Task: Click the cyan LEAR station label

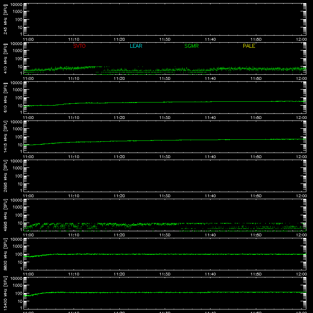Action: 136,46
